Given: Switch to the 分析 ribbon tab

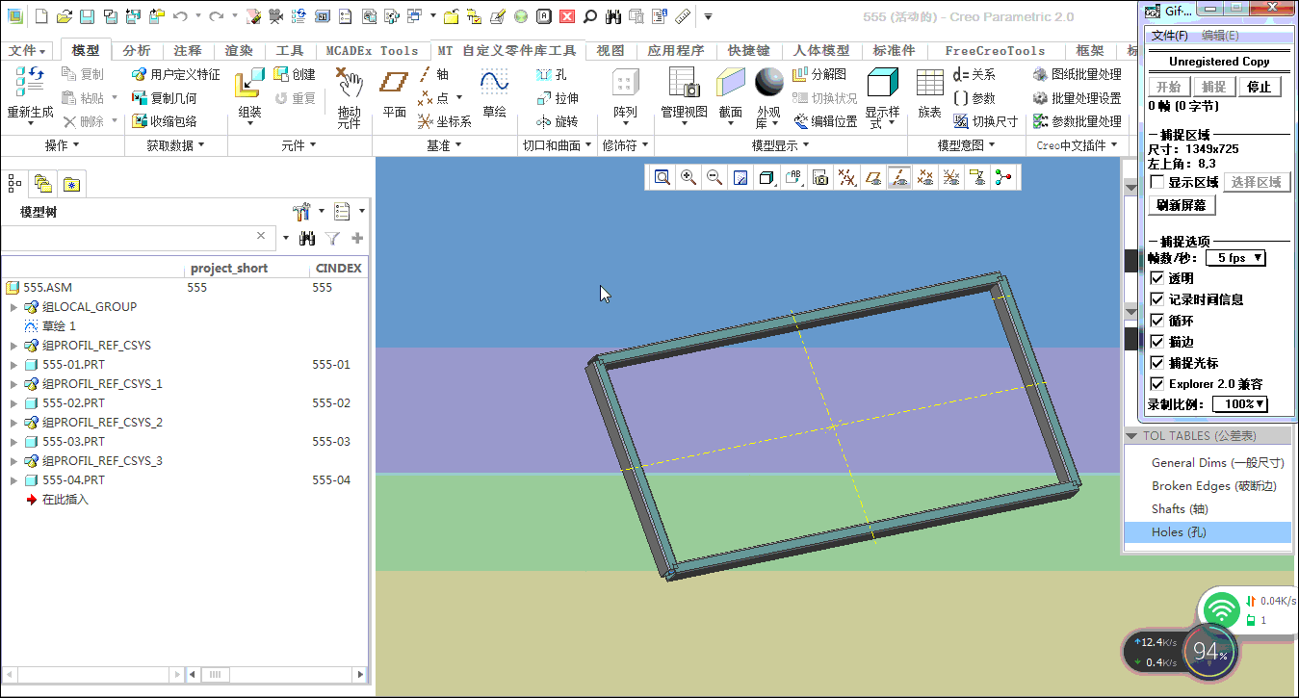Looking at the screenshot, I should pyautogui.click(x=137, y=51).
